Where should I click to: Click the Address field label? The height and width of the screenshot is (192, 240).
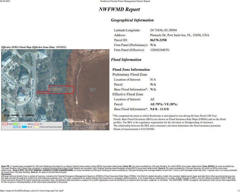tap(120, 35)
